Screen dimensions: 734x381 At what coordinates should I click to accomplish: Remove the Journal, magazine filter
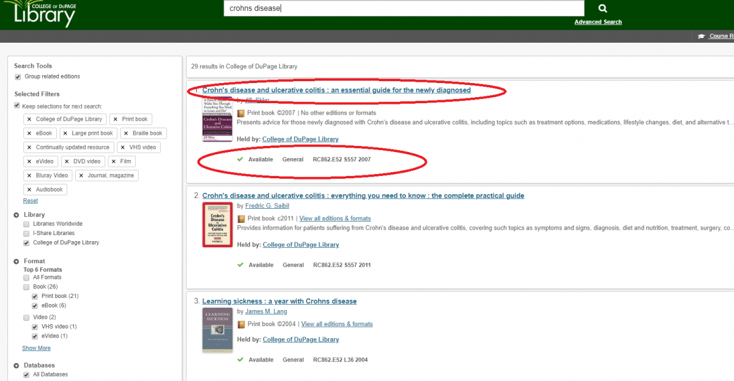pyautogui.click(x=81, y=176)
